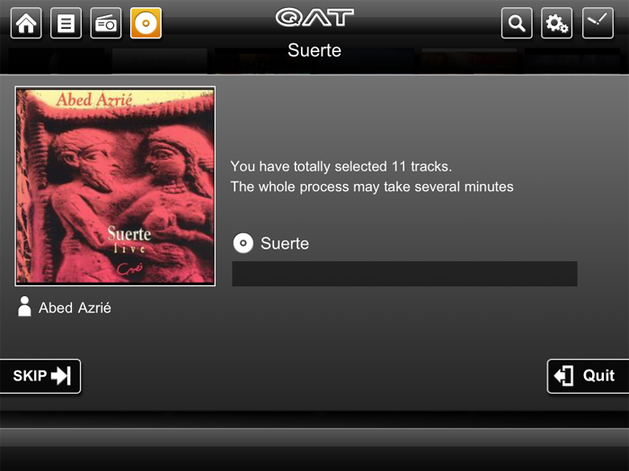Click the Suerte title in the header
Image resolution: width=629 pixels, height=471 pixels.
(x=314, y=50)
